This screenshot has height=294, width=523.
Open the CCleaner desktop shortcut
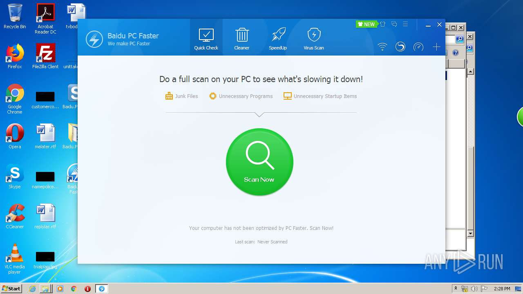(x=15, y=216)
